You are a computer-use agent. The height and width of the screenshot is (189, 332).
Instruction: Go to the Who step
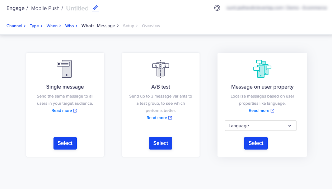69,26
